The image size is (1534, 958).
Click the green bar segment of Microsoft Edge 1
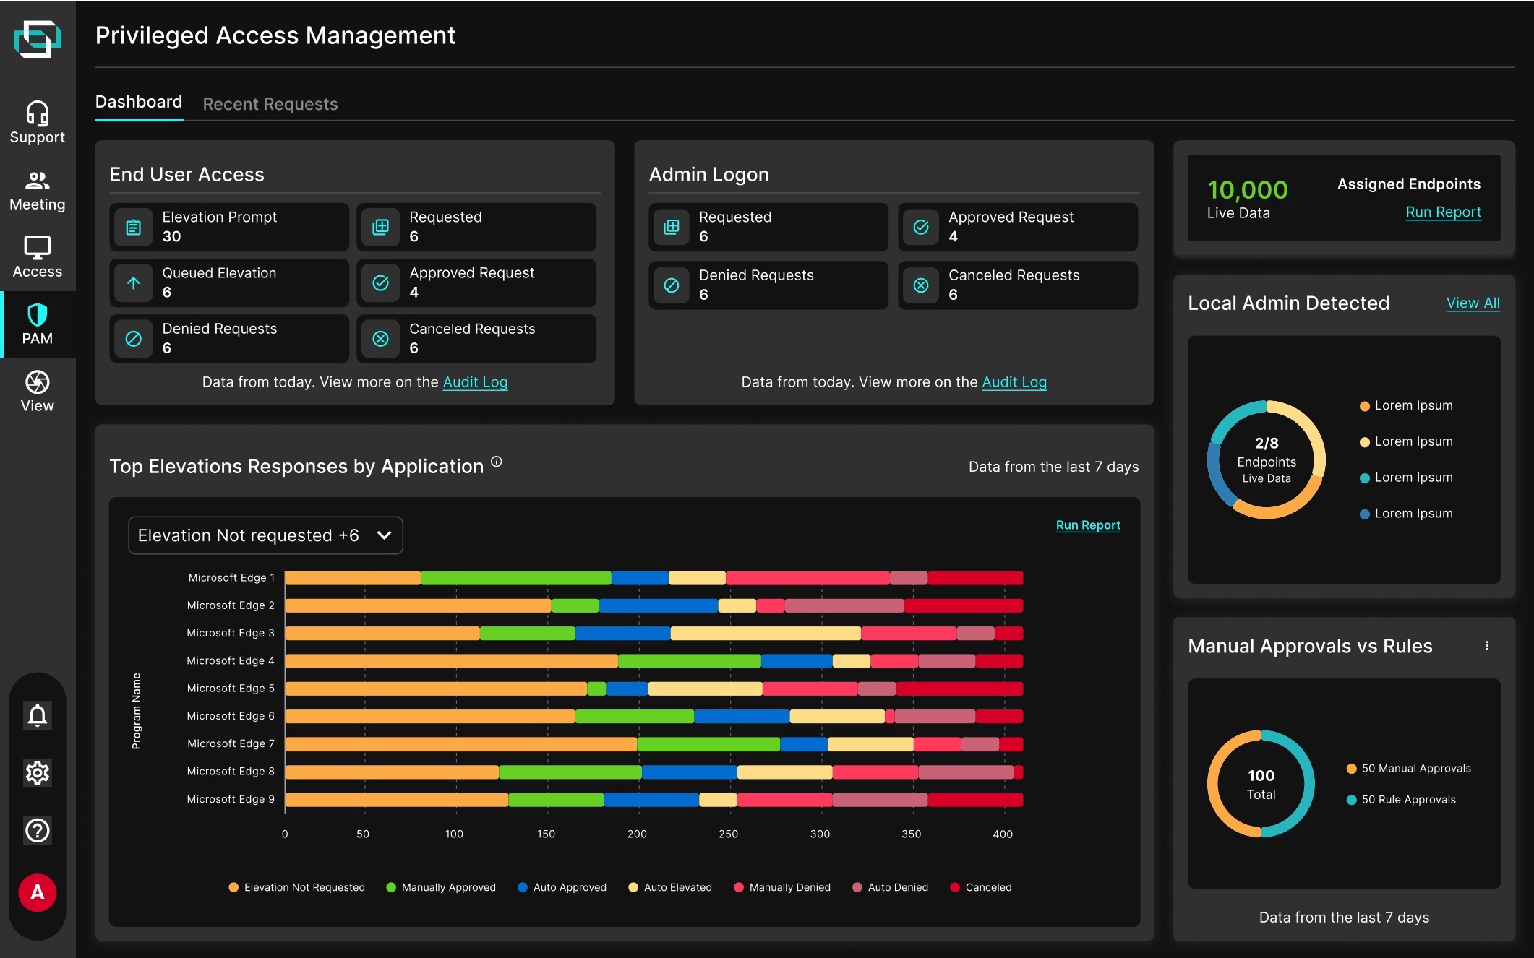pyautogui.click(x=516, y=578)
